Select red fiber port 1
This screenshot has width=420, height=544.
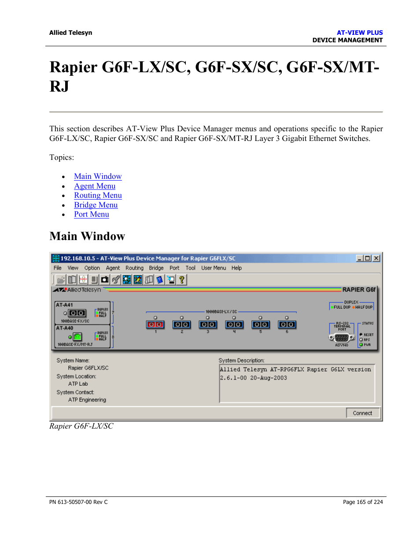[155, 325]
